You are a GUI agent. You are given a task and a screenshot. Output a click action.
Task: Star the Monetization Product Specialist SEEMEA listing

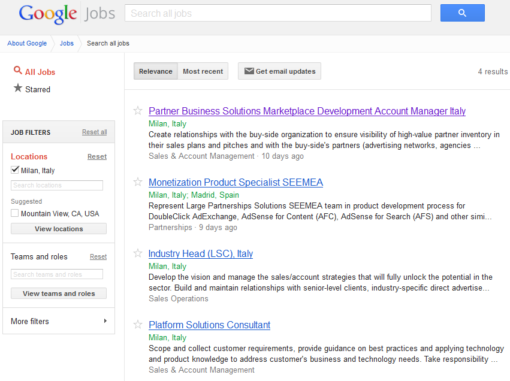point(137,182)
